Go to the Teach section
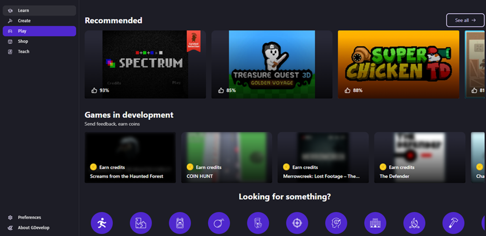Viewport: 486px width, 236px height. tap(24, 52)
